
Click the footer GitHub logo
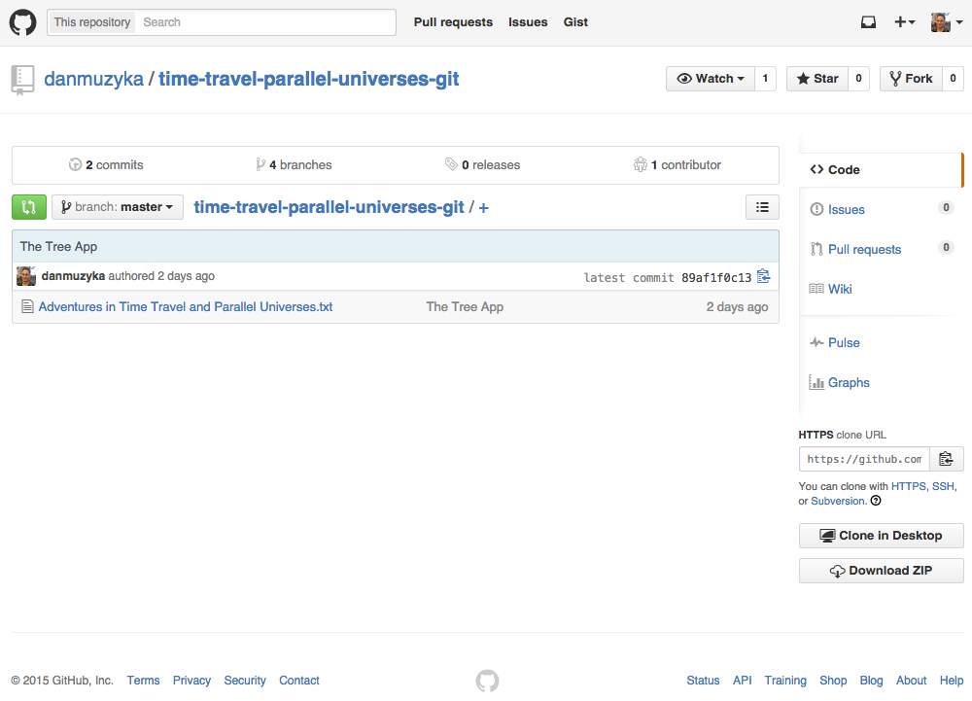click(x=487, y=681)
